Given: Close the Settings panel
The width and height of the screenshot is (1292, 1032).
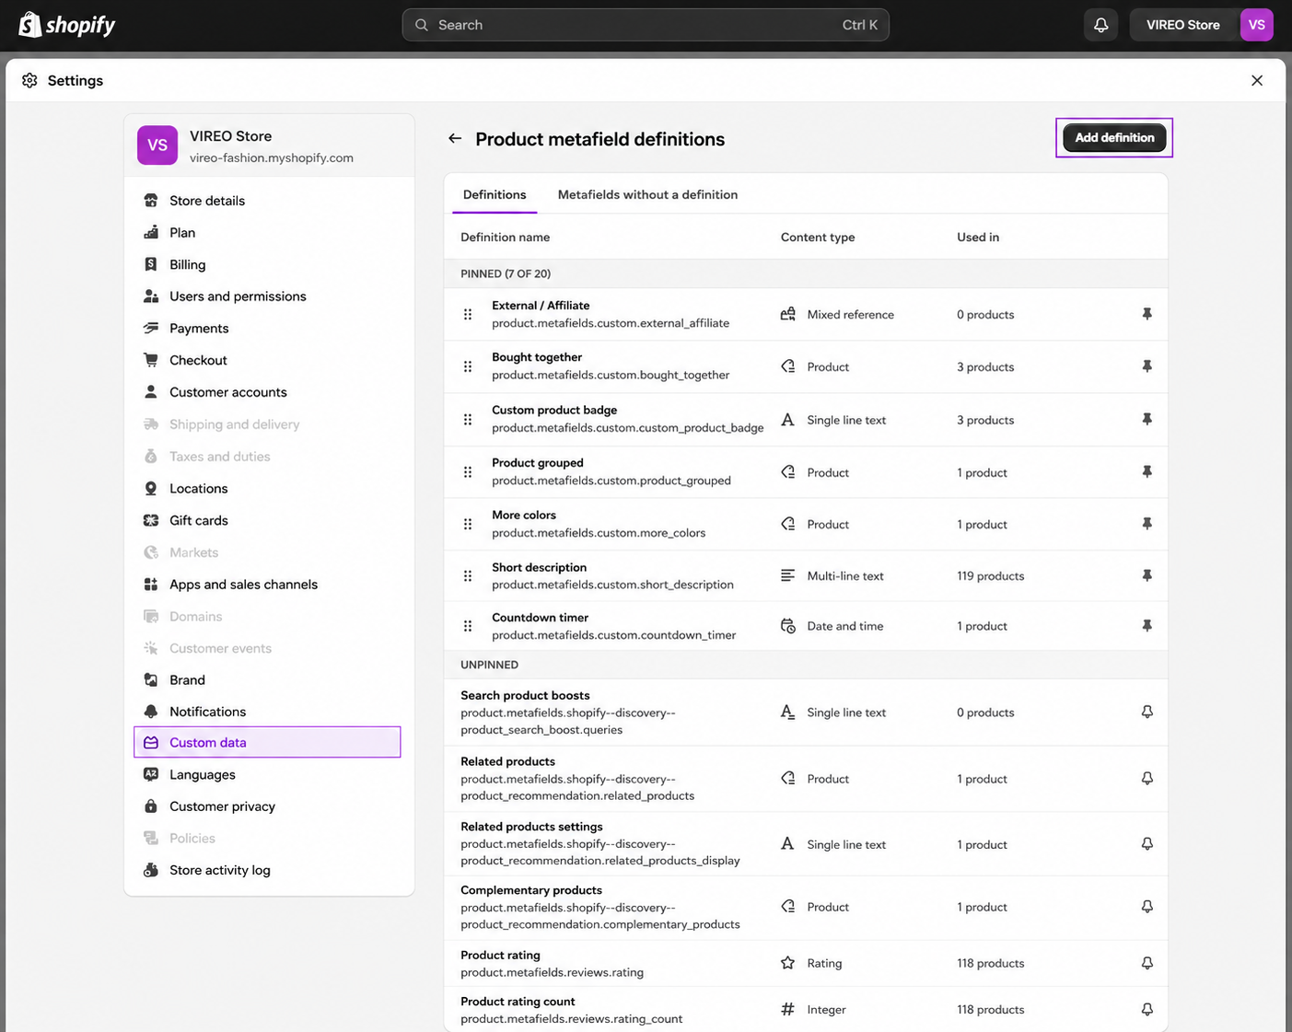Looking at the screenshot, I should [x=1257, y=81].
